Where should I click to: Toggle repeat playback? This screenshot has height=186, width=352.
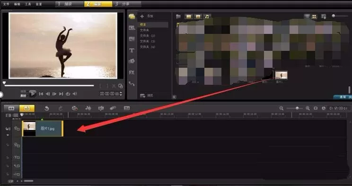(x=68, y=94)
